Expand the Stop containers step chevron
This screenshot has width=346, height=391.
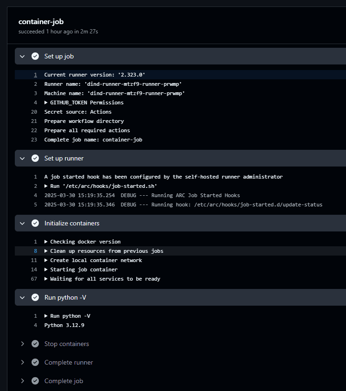[22, 344]
